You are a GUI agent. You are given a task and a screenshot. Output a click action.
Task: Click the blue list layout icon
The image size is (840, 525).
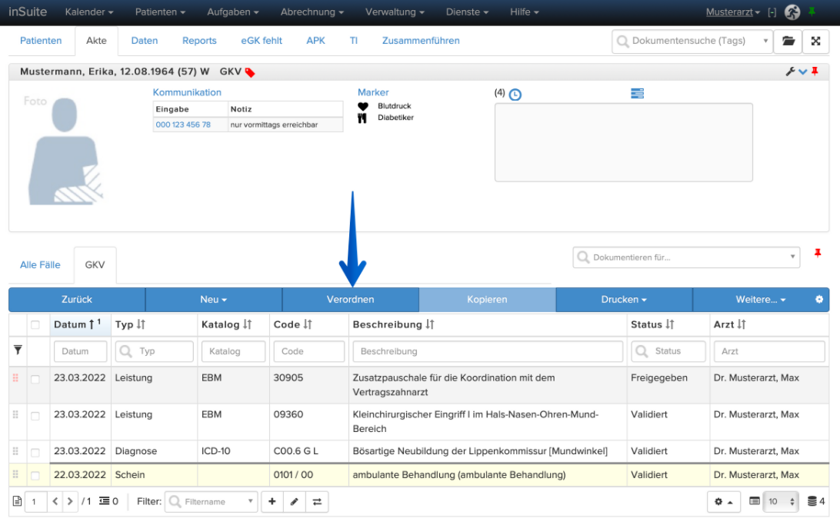pyautogui.click(x=637, y=94)
